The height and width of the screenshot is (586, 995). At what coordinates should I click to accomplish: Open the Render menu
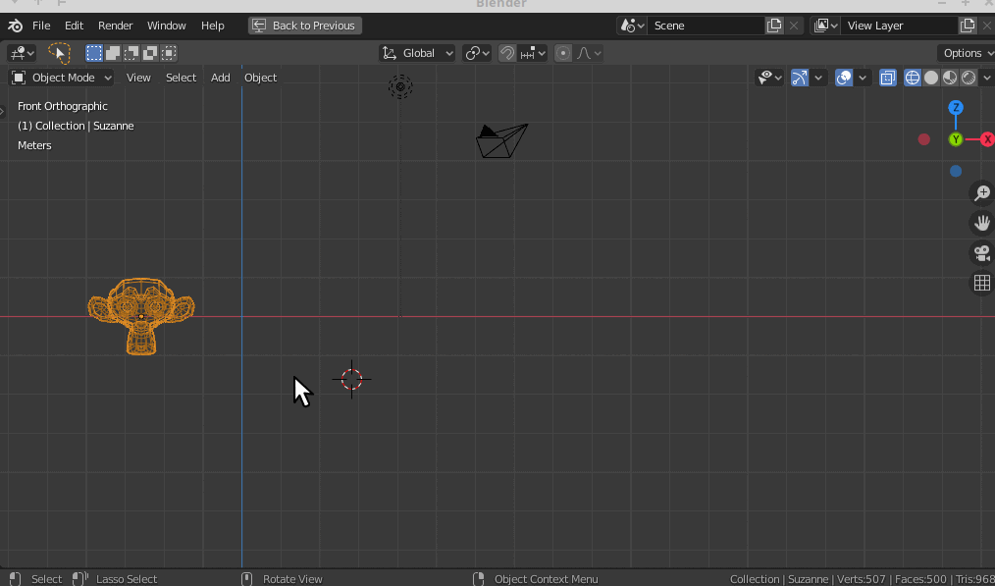point(115,26)
